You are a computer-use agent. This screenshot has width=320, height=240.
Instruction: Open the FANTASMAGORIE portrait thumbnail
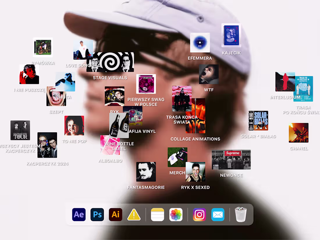click(146, 172)
